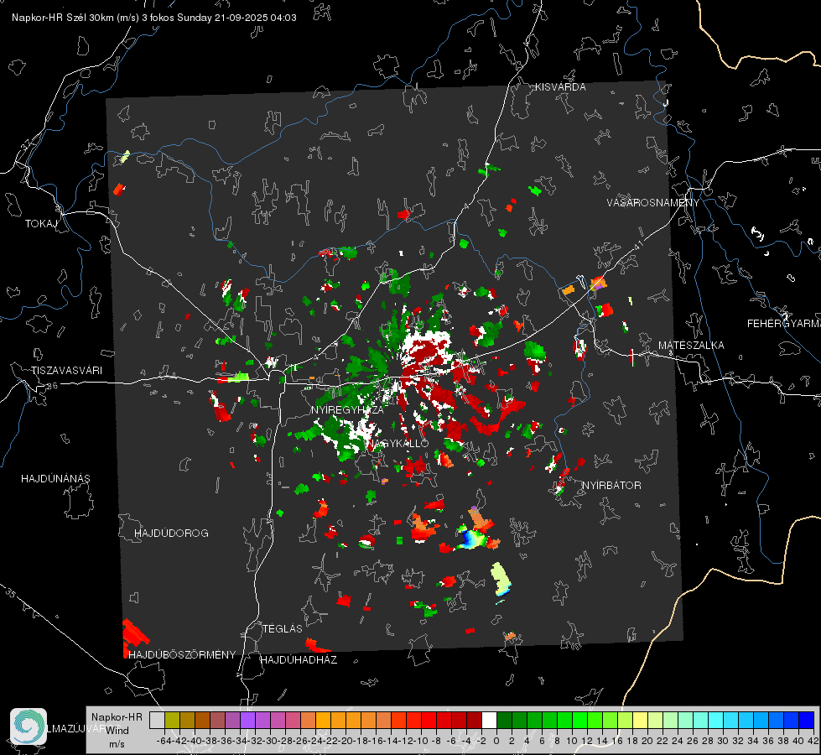Image resolution: width=821 pixels, height=755 pixels.
Task: Select the TISZAVASVÁRI label on map
Action: [x=66, y=371]
